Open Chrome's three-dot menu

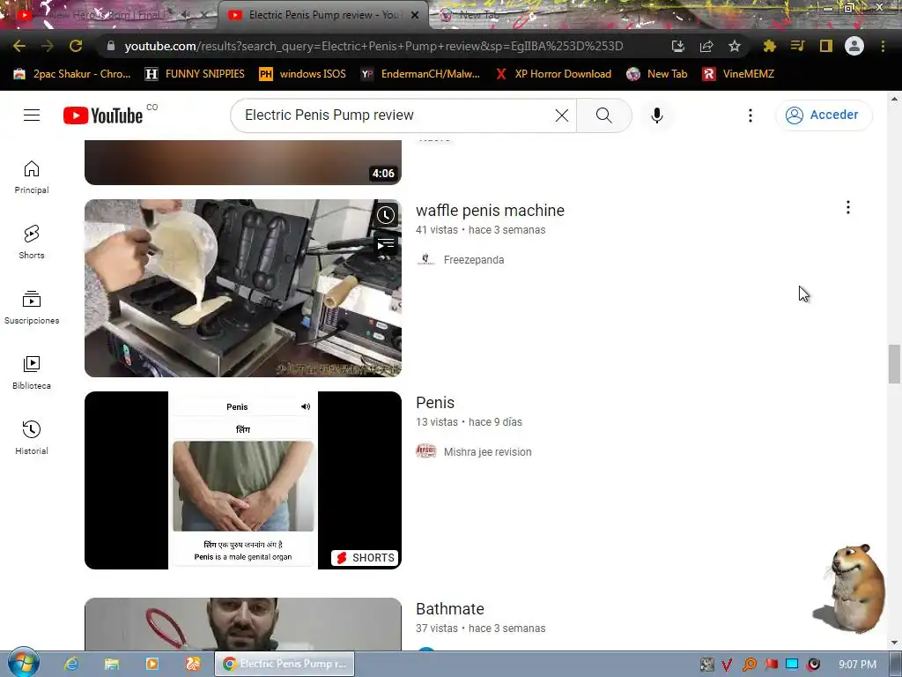tap(883, 46)
